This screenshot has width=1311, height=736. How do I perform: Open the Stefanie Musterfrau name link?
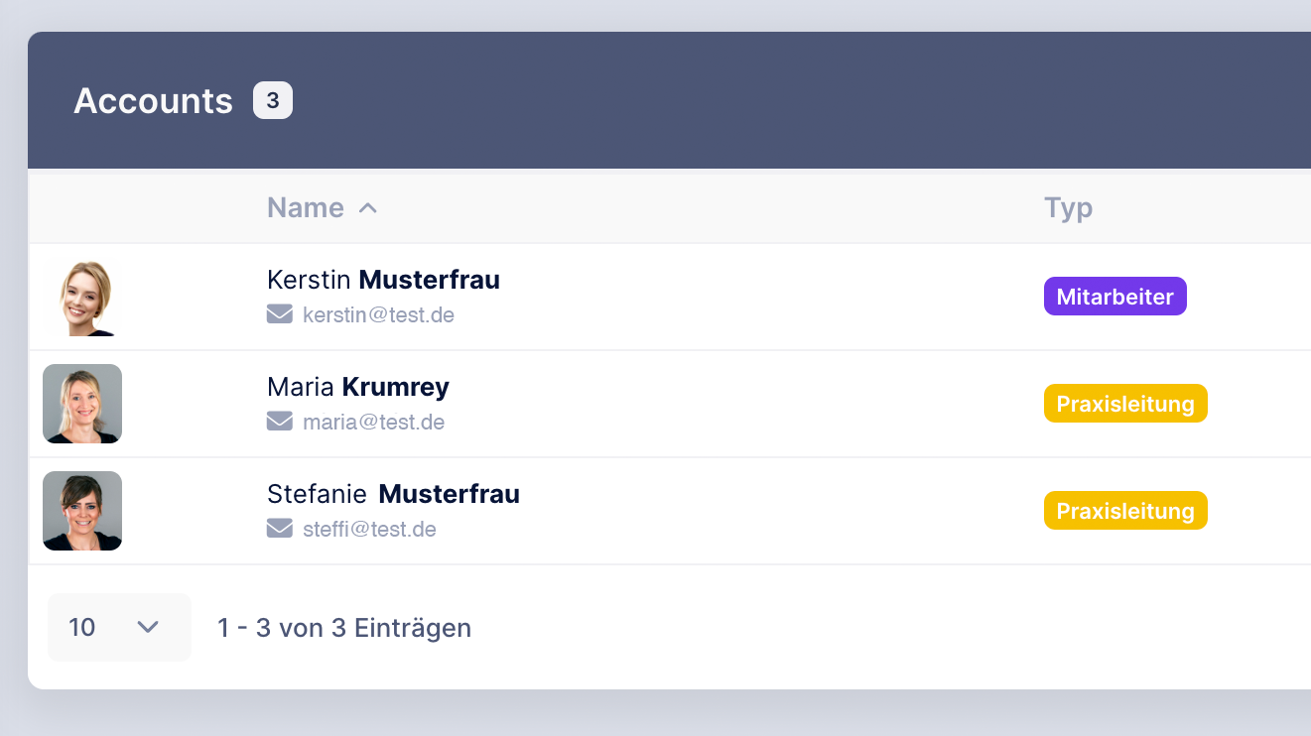pos(393,494)
